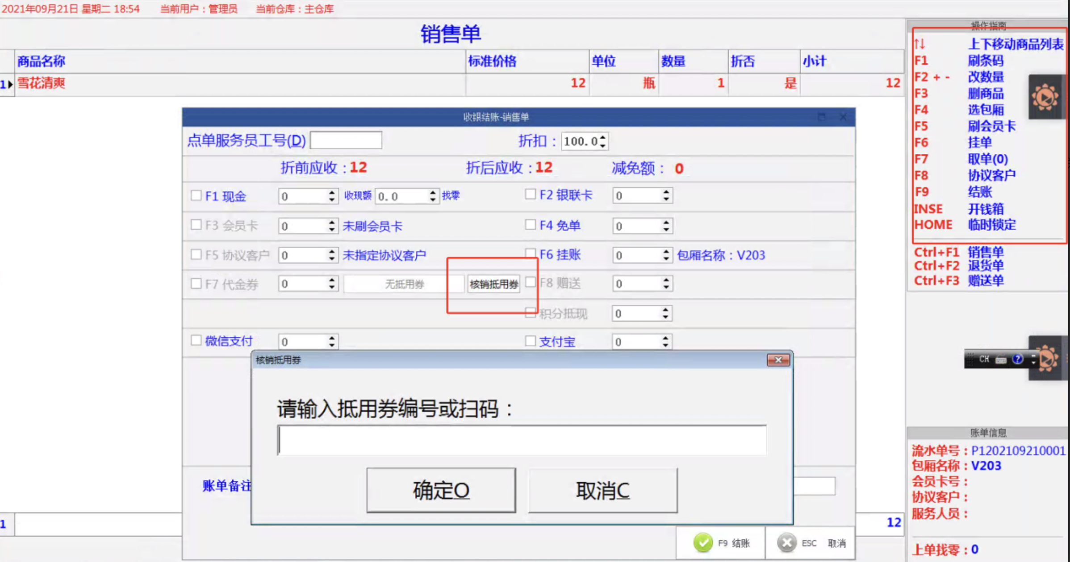This screenshot has height=562, width=1070.
Task: Click the F2 银联卡 amount stepper arrows
Action: [666, 195]
